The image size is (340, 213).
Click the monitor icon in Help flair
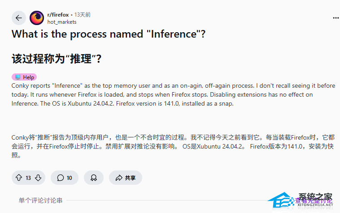click(x=17, y=77)
